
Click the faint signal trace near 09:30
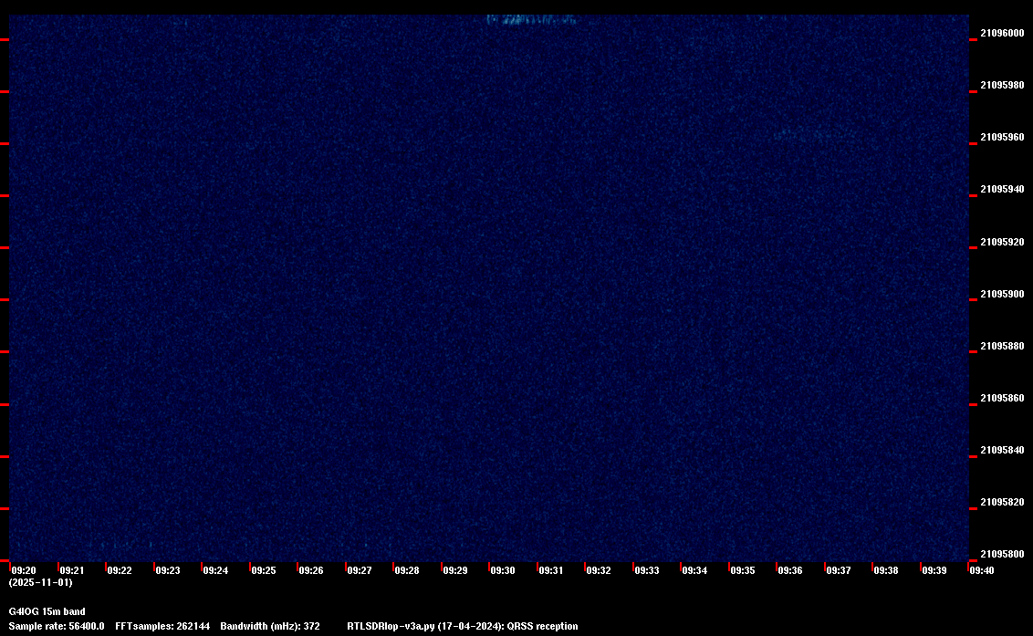[x=531, y=20]
